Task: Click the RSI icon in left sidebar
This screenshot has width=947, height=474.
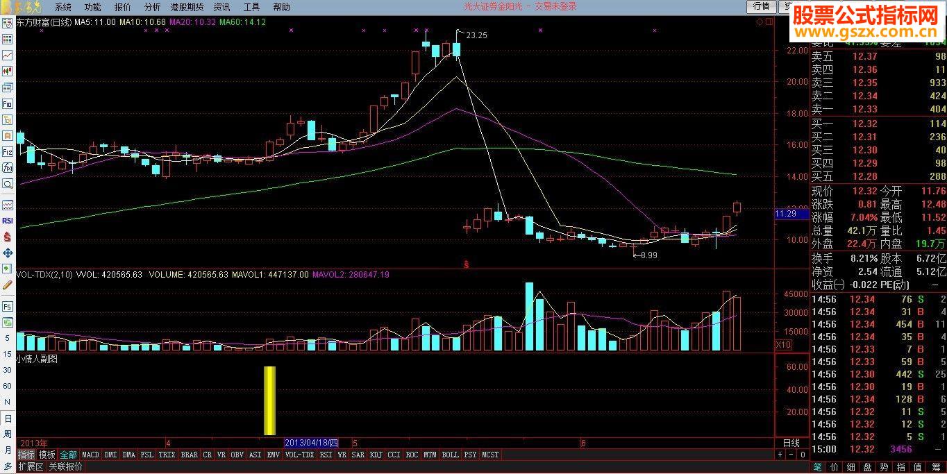Action: [x=8, y=221]
